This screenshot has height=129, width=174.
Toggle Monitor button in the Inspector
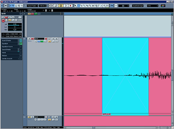click(6, 20)
